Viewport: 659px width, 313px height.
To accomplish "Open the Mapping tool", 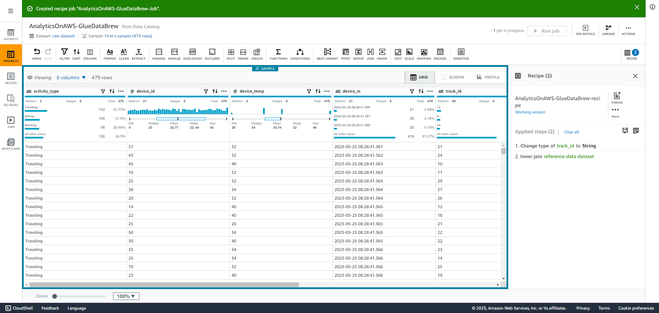I will pos(424,54).
